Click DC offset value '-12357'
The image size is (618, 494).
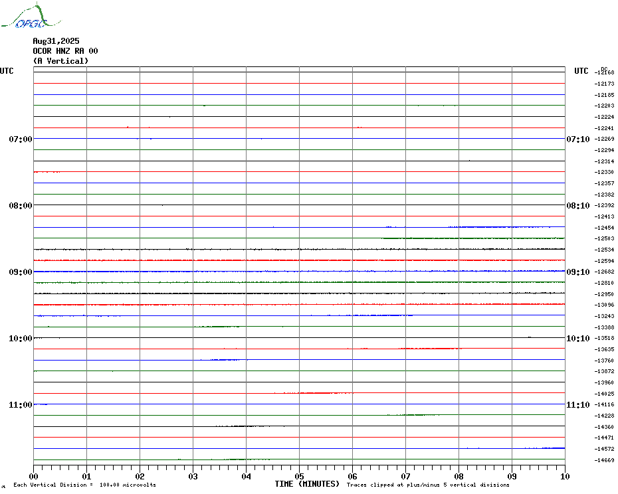click(604, 183)
